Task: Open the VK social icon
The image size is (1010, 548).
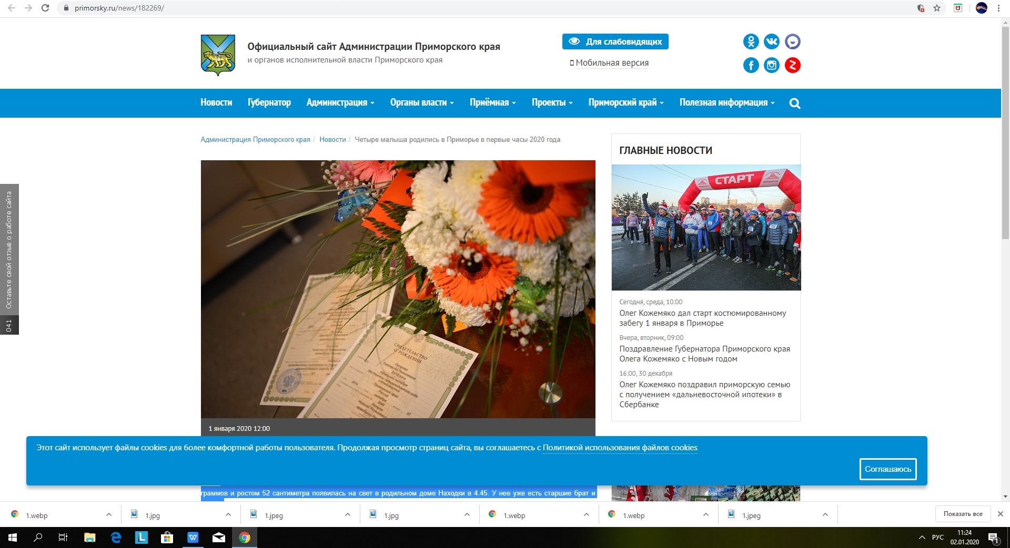Action: click(772, 42)
